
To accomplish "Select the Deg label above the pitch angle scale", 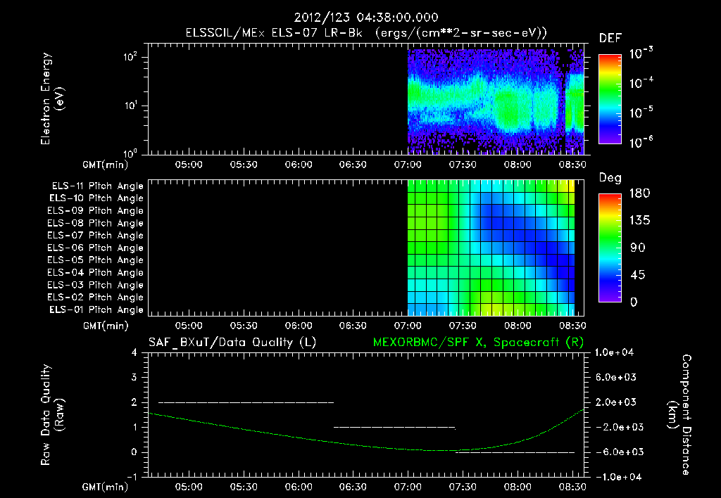I will (610, 178).
